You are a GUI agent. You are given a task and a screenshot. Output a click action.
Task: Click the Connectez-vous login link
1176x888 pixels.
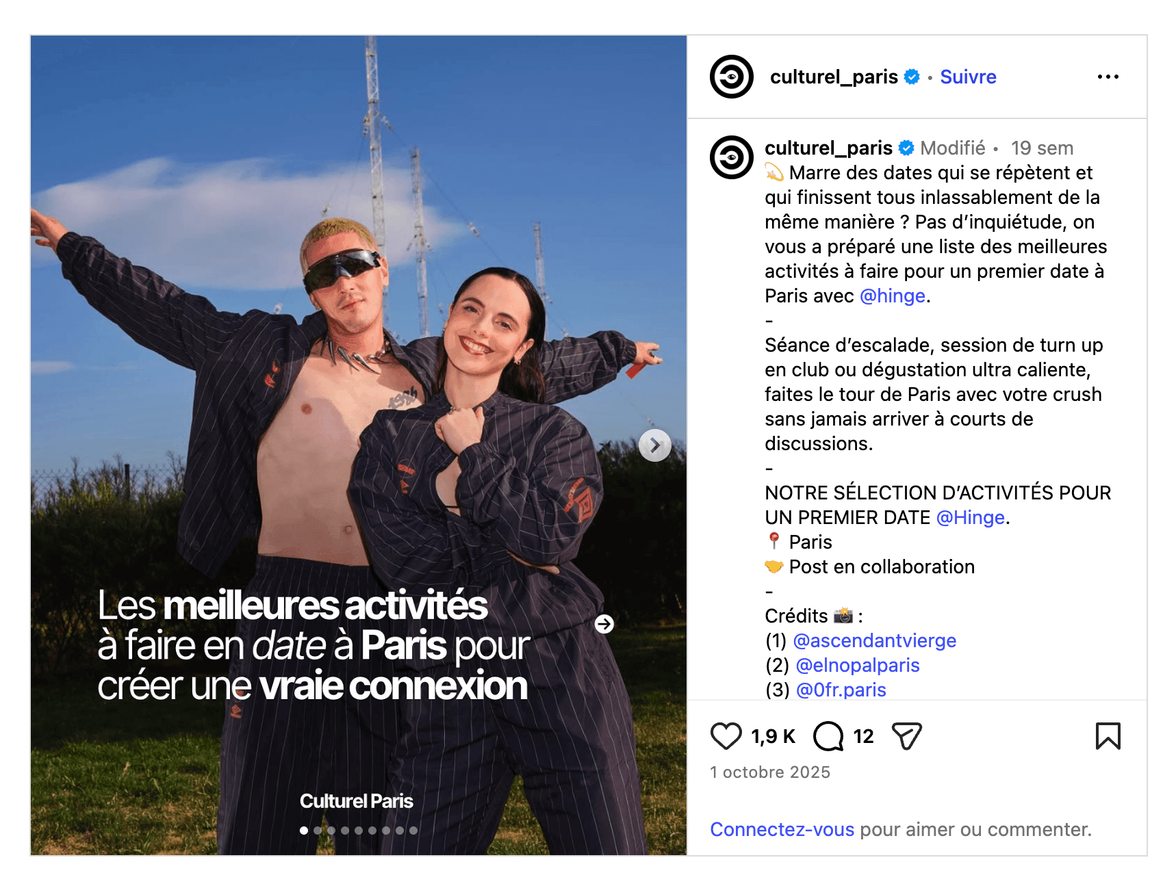pos(782,829)
